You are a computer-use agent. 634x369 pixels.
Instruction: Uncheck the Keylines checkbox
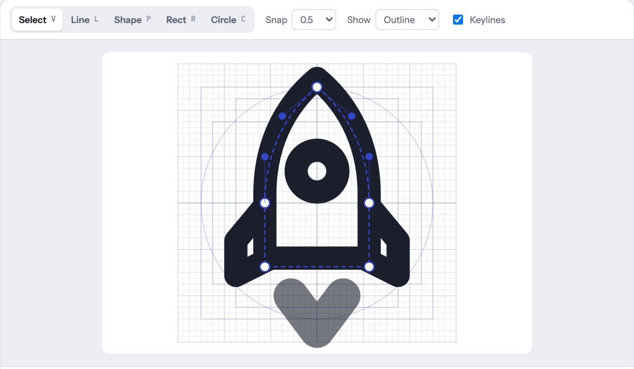(x=458, y=20)
